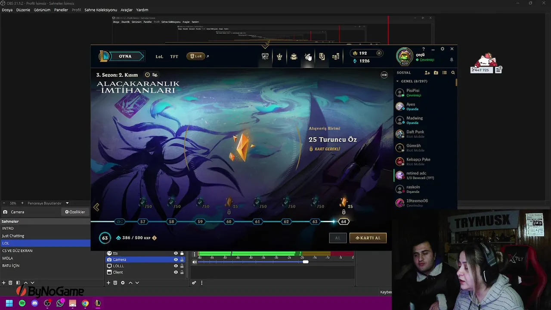Open the Profile icon in League client
551x310 pixels.
[279, 56]
